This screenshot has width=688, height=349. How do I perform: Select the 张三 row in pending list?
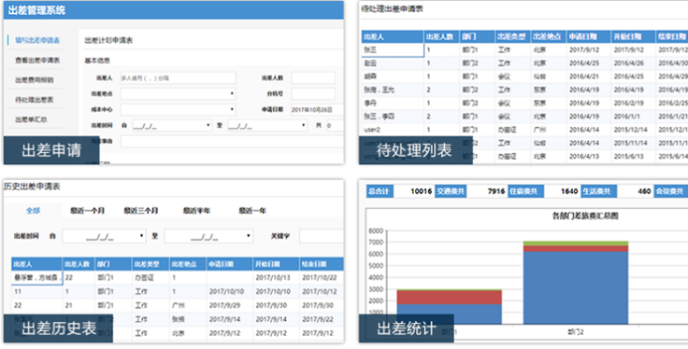pyautogui.click(x=524, y=49)
